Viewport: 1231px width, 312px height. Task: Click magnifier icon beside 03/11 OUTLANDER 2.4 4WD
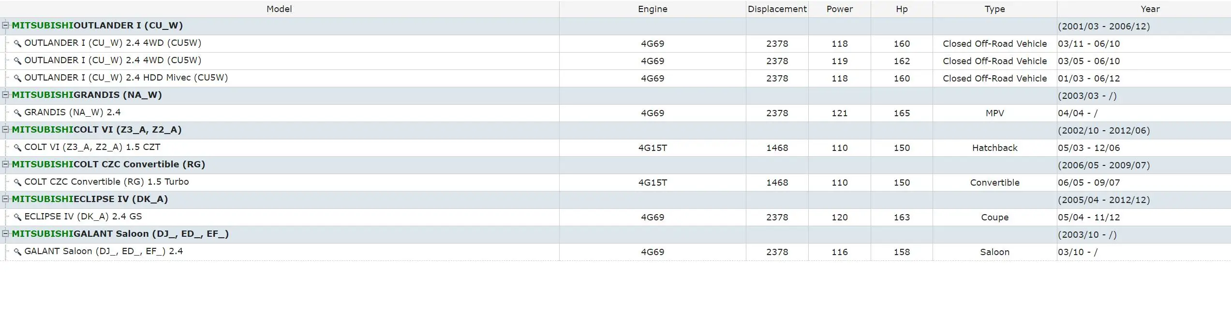[x=17, y=43]
